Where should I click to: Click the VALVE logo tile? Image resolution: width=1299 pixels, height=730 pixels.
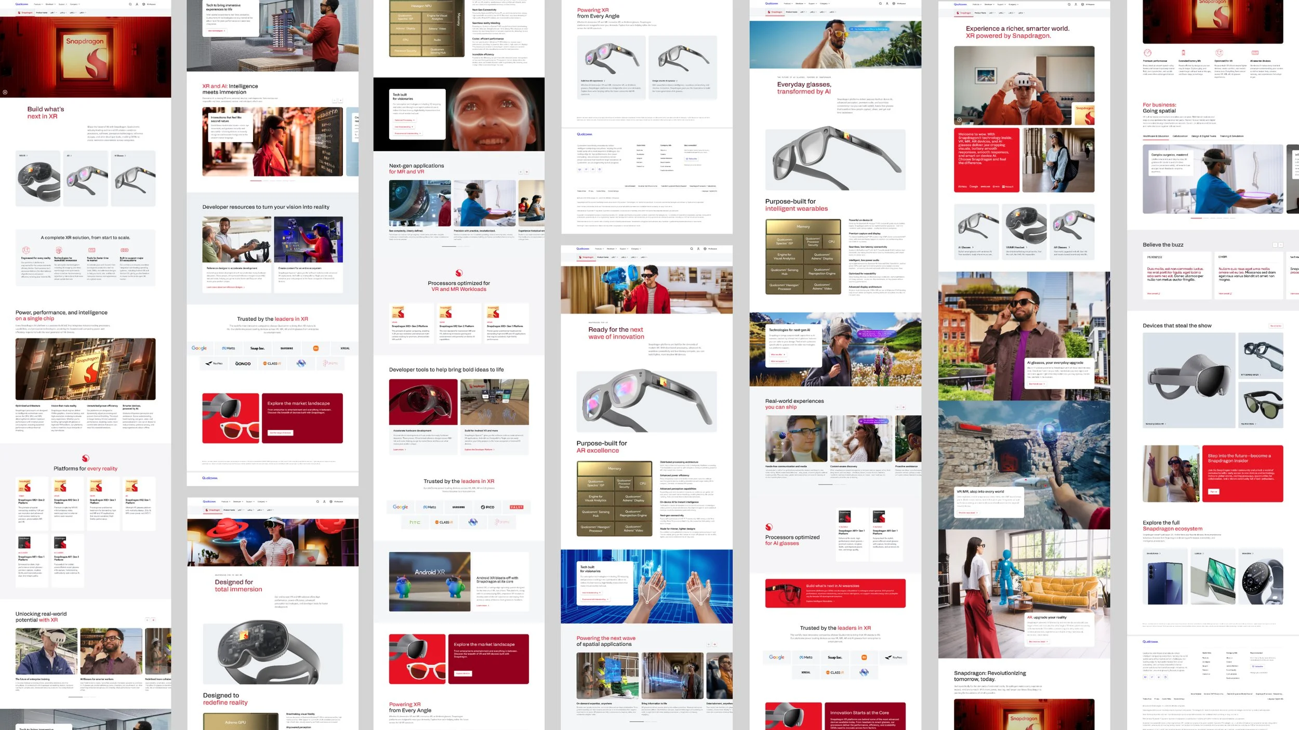click(x=516, y=507)
